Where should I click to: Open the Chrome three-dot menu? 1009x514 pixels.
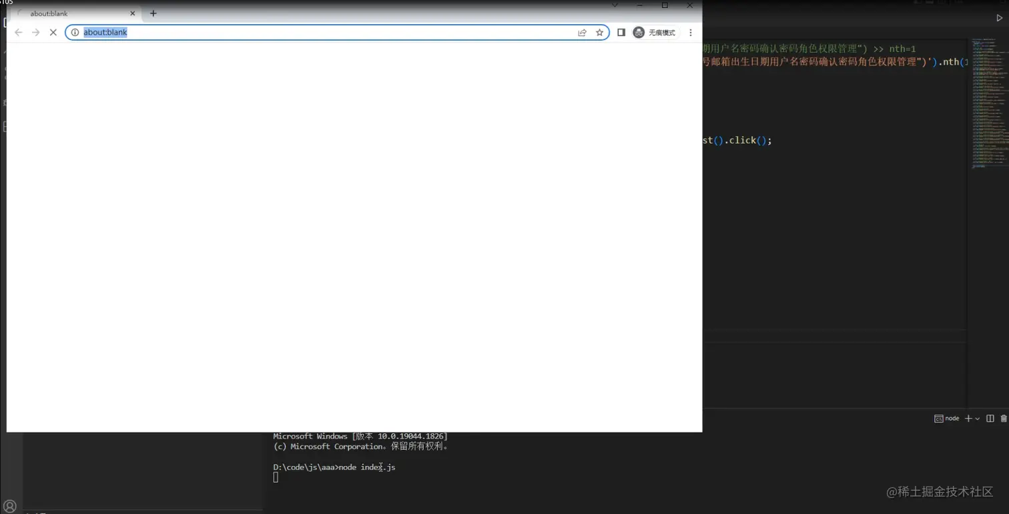tap(691, 32)
